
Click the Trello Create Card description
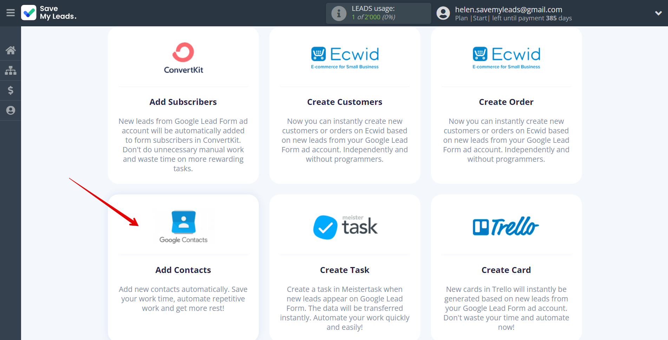coord(506,308)
